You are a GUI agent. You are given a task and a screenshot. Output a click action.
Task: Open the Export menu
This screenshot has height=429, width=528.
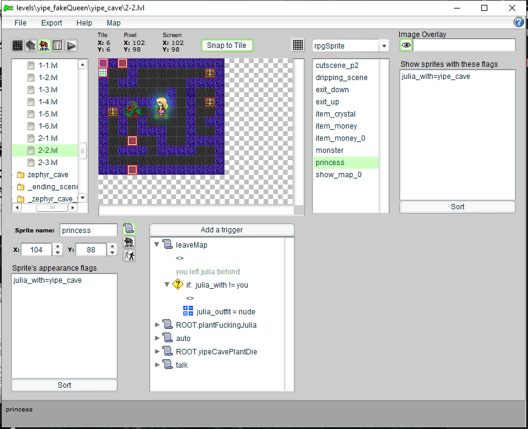click(x=52, y=22)
